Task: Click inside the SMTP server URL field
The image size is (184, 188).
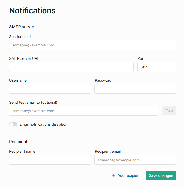Action: coord(71,67)
